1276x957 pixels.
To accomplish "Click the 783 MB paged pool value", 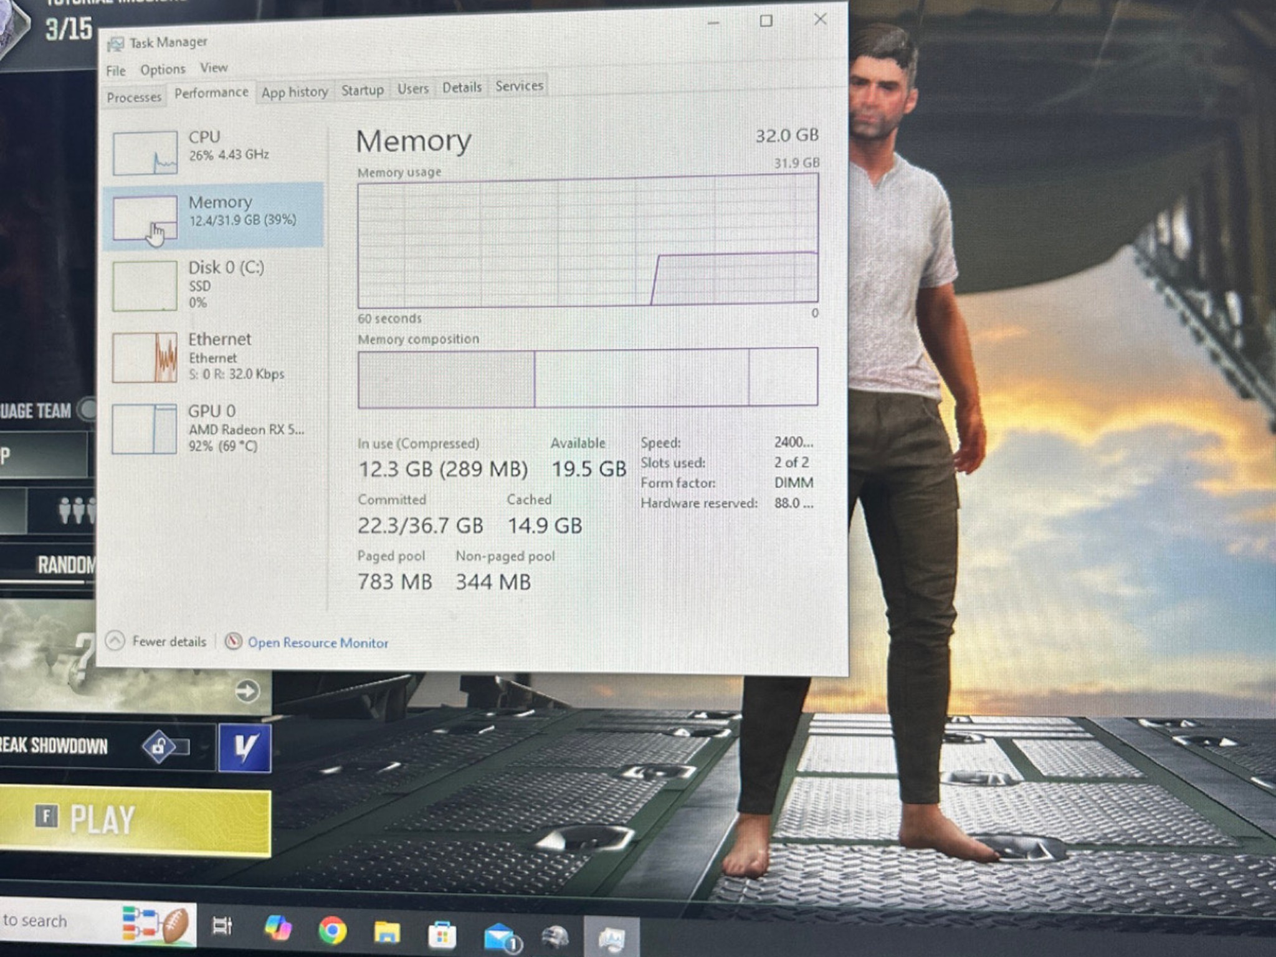I will tap(395, 582).
